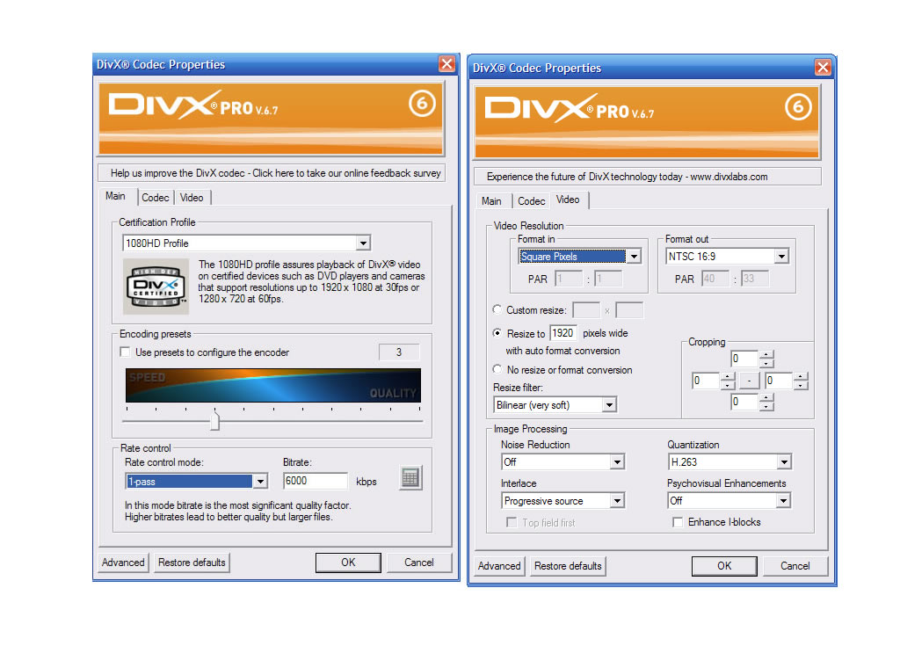Click the Format out PAR field showing 40
Screen dimensions: 900x668
point(715,279)
